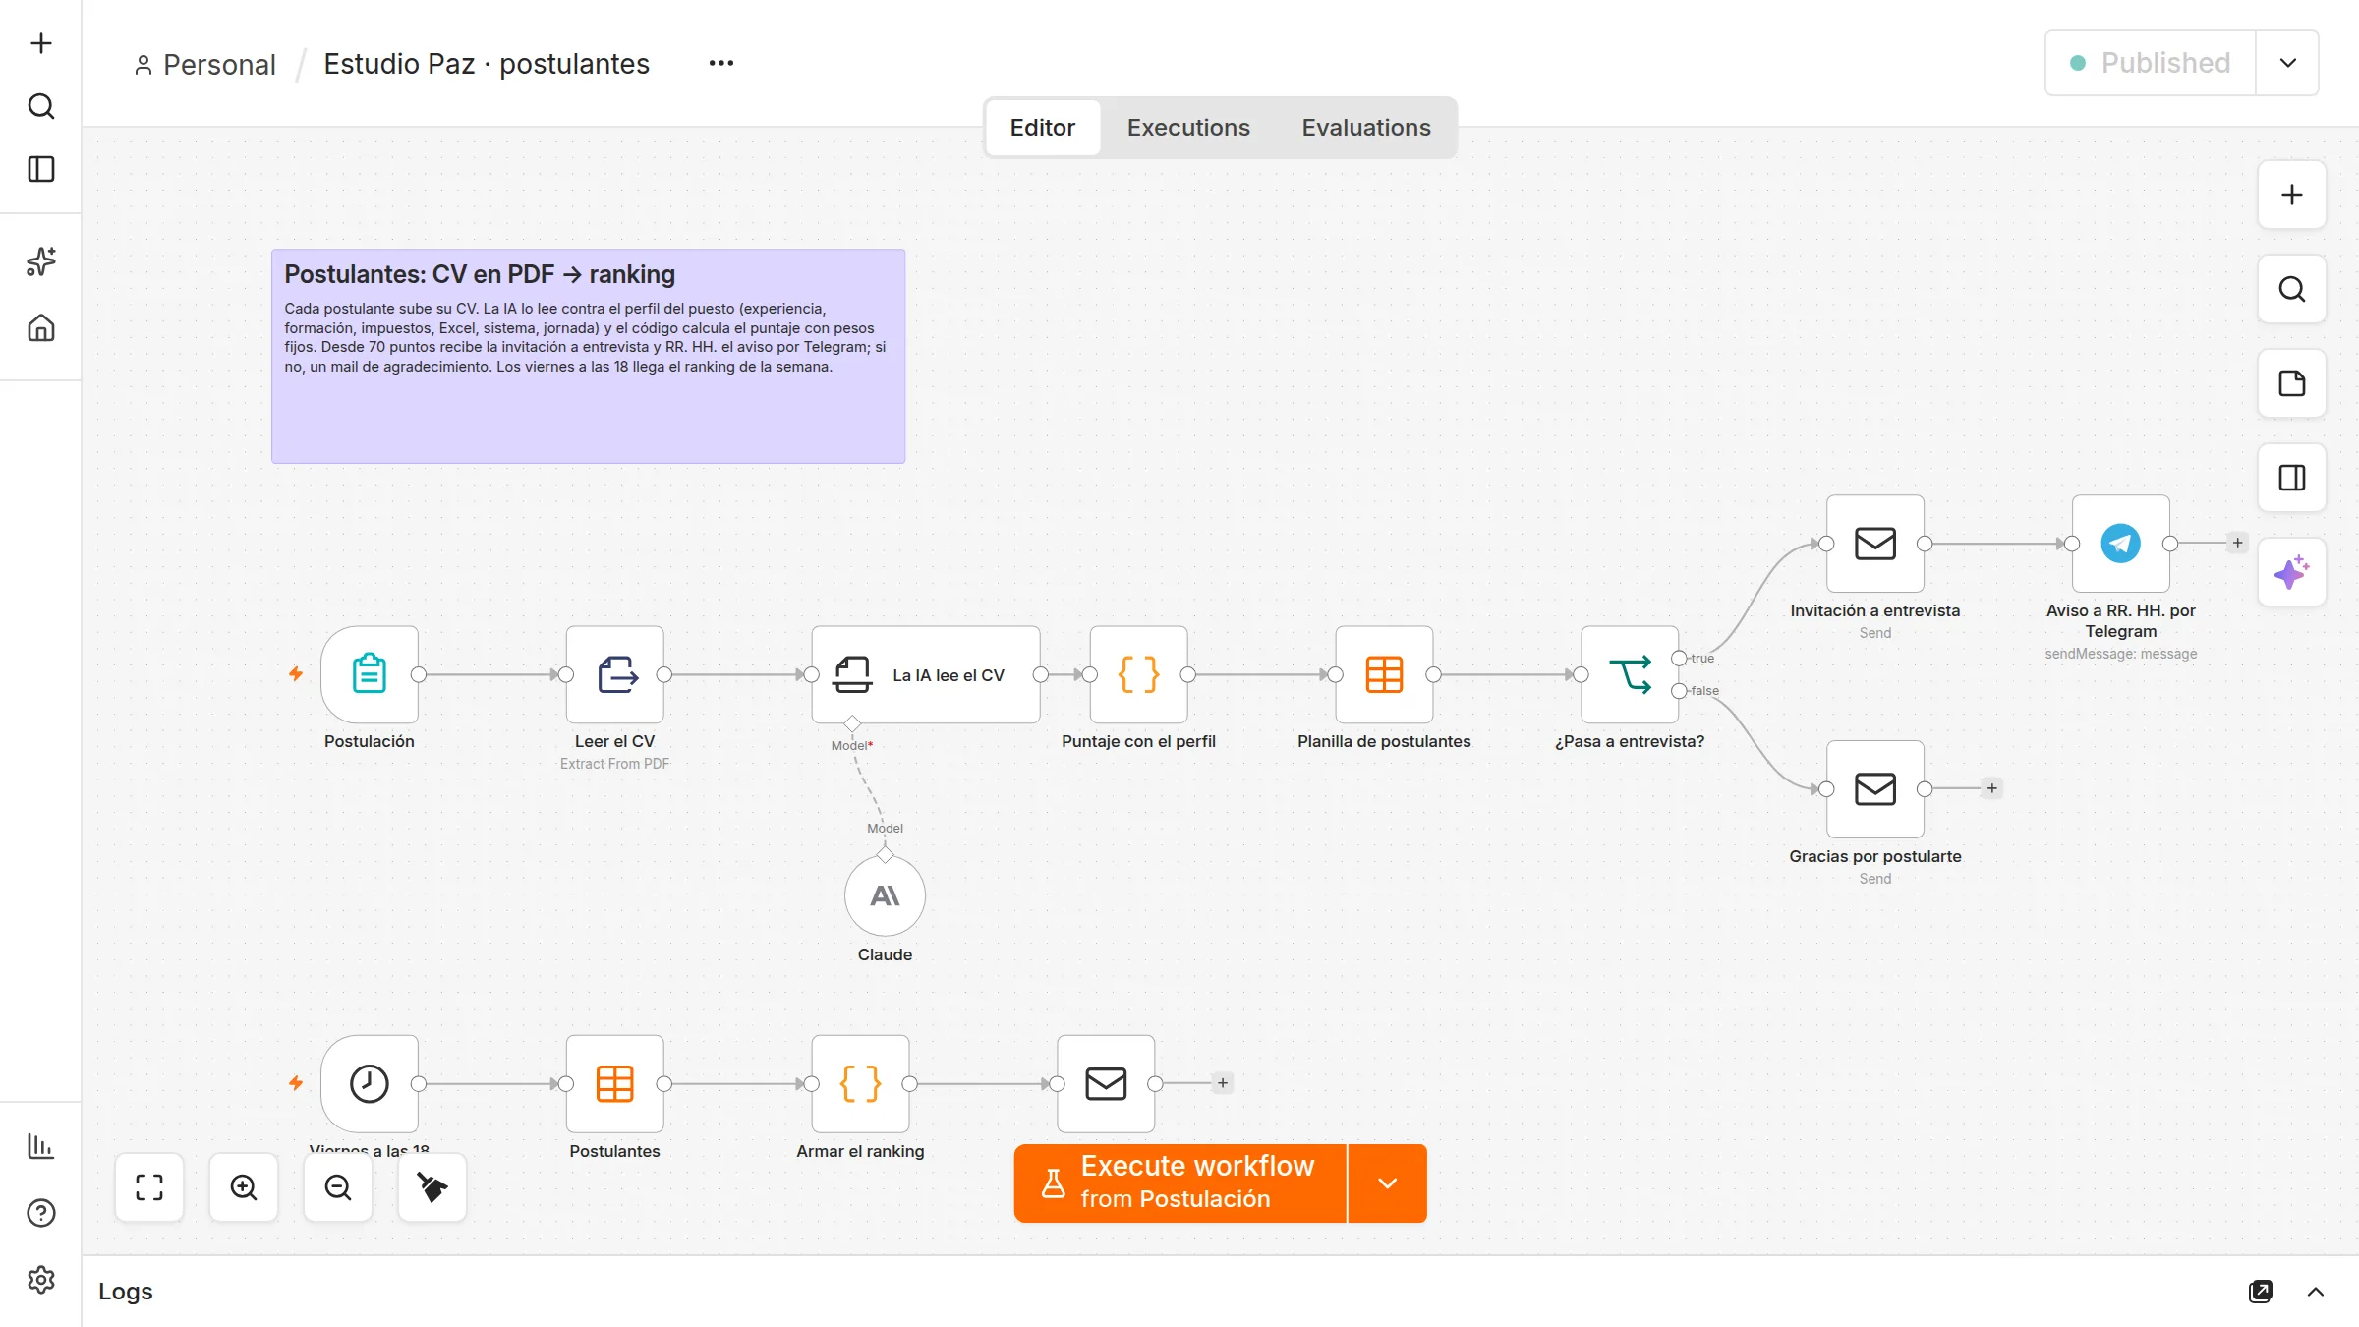Viewport: 2359px width, 1327px height.
Task: Add node with canvas plus button
Action: point(2292,195)
